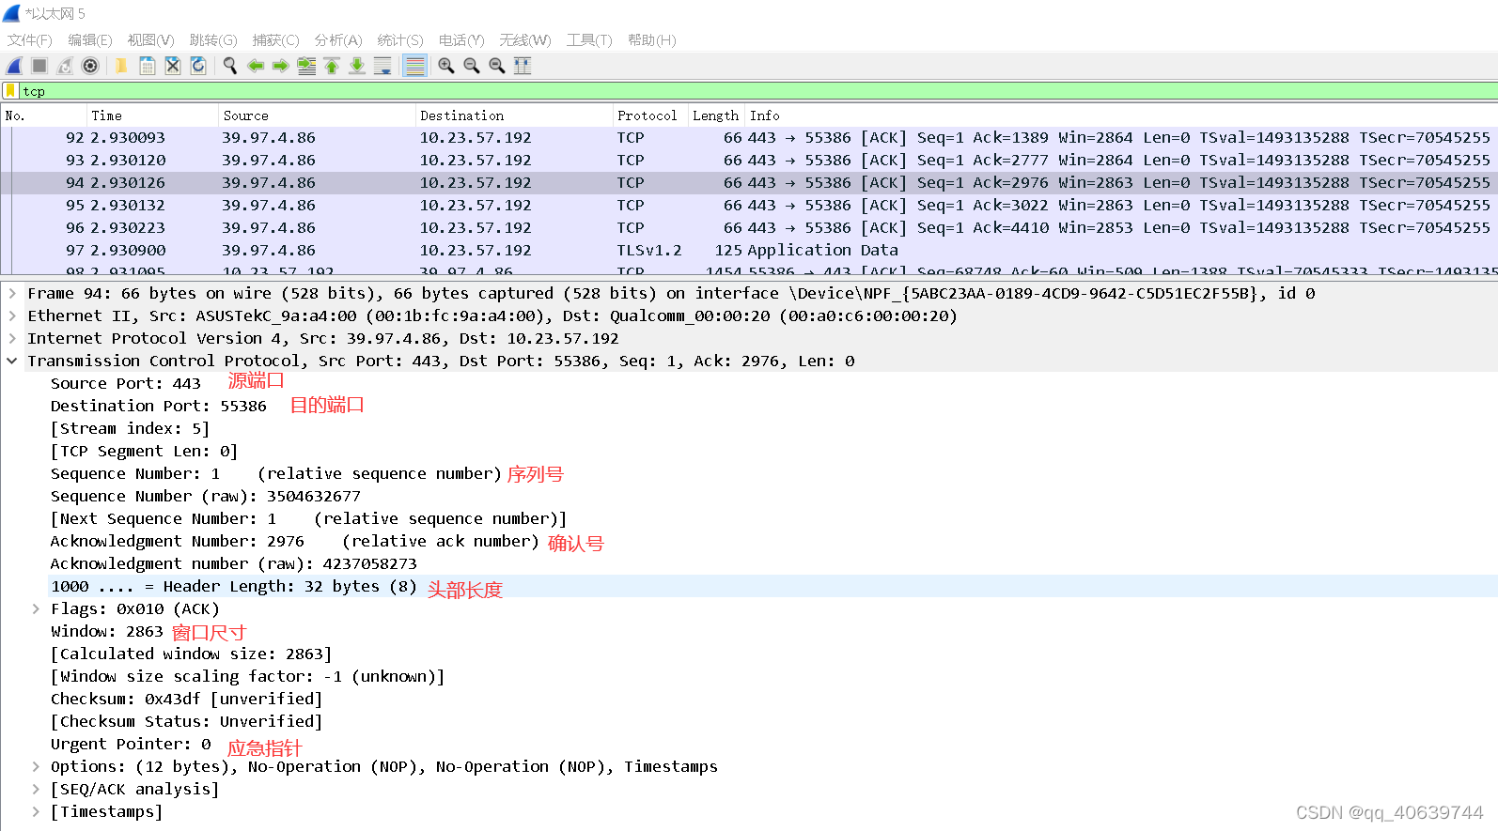Reload this capture file
The height and width of the screenshot is (831, 1498).
pos(197,66)
